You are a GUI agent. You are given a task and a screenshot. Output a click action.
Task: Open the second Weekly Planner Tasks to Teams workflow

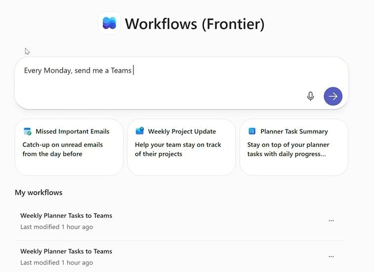(66, 251)
